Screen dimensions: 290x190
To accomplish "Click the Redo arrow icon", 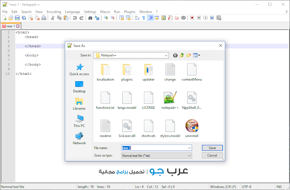I will coord(82,18).
